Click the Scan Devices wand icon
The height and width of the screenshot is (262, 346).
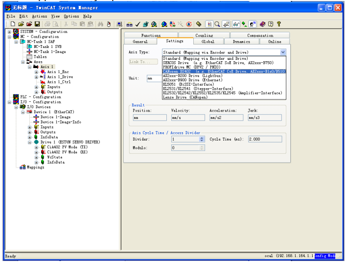point(181,24)
